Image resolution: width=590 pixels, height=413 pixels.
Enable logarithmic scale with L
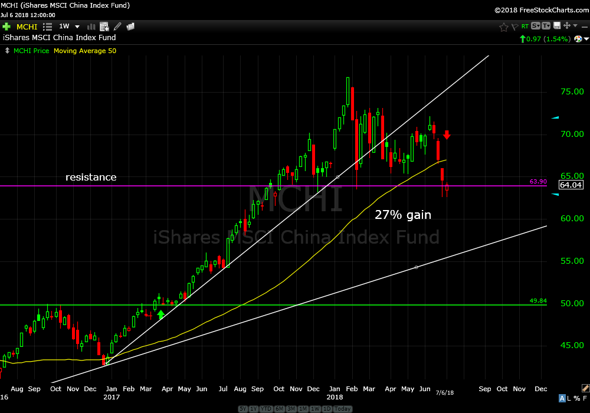coord(569,399)
